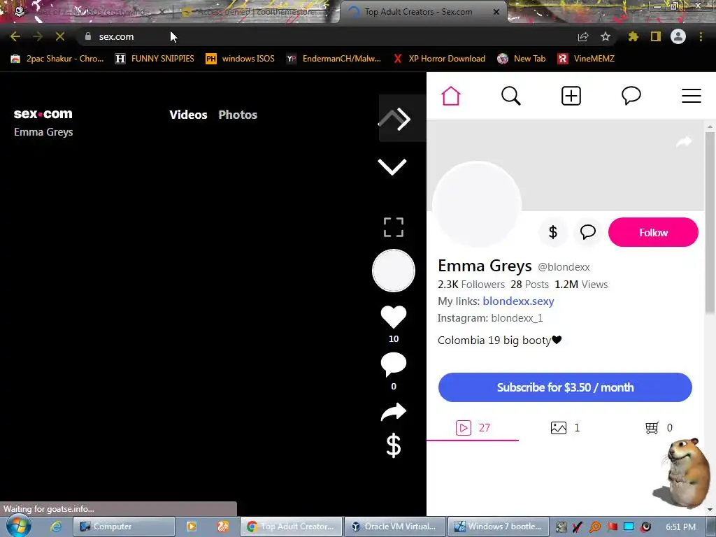The height and width of the screenshot is (537, 716).
Task: Go to the next post with down chevron
Action: [392, 166]
